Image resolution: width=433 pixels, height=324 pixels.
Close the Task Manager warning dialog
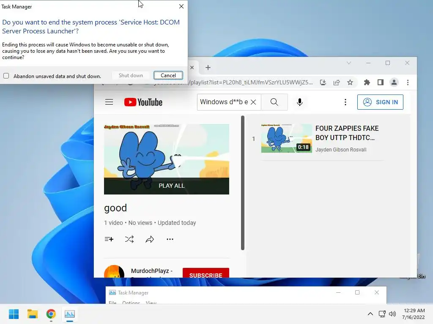[181, 6]
